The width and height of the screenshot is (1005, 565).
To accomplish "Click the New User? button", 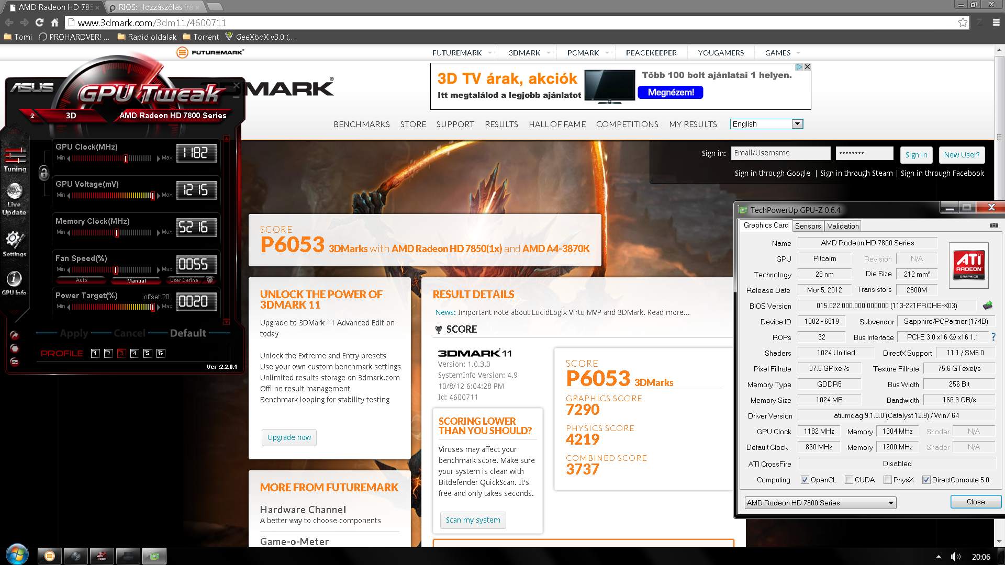I will point(962,155).
